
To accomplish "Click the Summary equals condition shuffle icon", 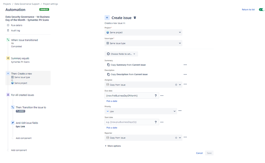I will pyautogui.click(x=8, y=58).
